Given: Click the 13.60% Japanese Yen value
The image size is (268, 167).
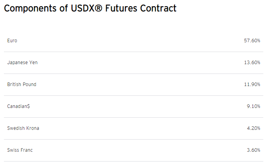Looking at the screenshot, I should tap(252, 63).
